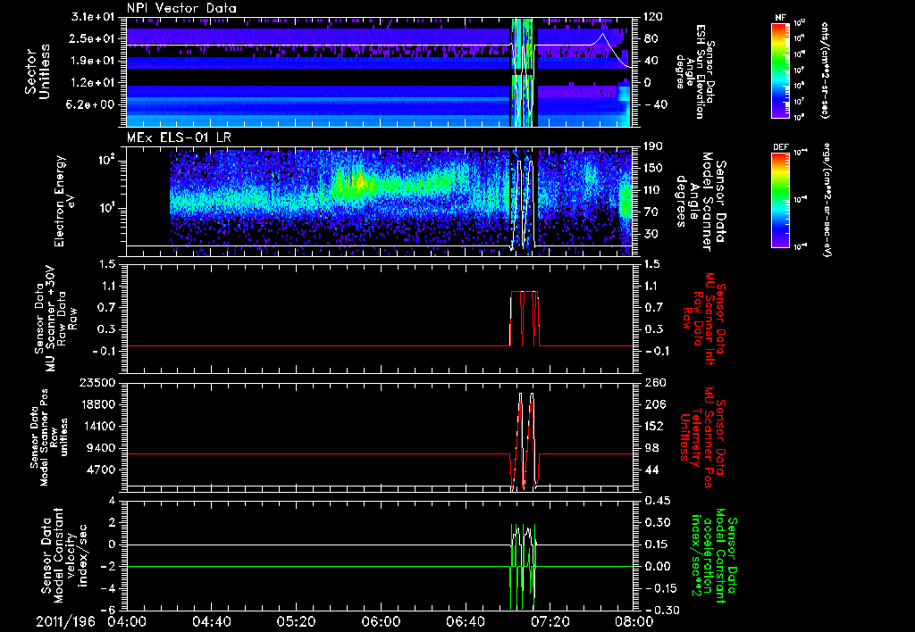This screenshot has height=632, width=915.
Task: Click the "MU Scanner +30V Raw Data" axis title
Action: click(56, 319)
